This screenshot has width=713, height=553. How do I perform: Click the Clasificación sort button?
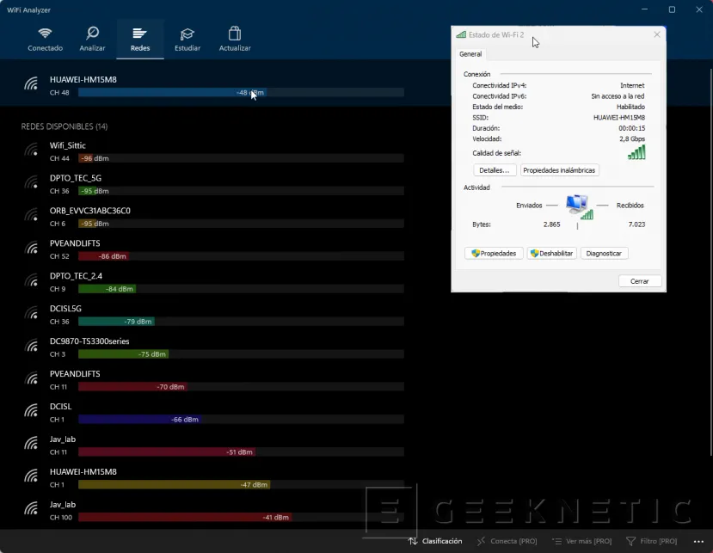(x=435, y=541)
